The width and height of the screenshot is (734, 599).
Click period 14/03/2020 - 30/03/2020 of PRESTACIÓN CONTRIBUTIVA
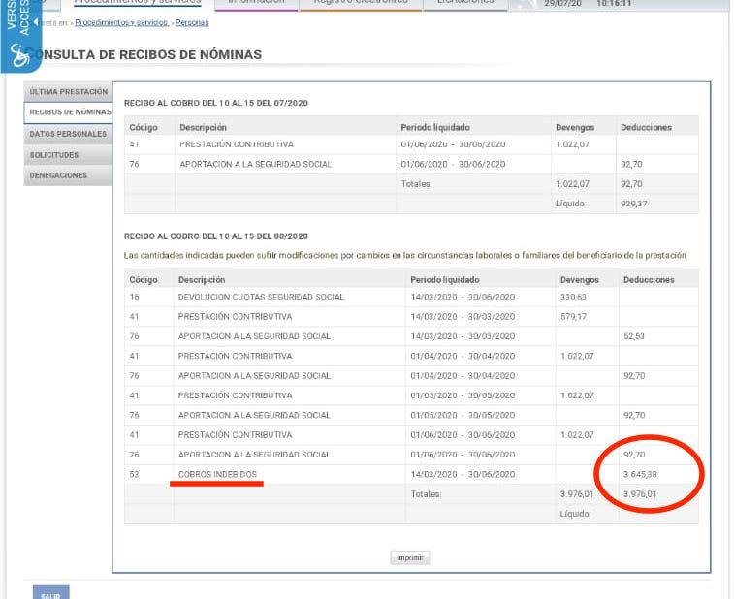[463, 316]
